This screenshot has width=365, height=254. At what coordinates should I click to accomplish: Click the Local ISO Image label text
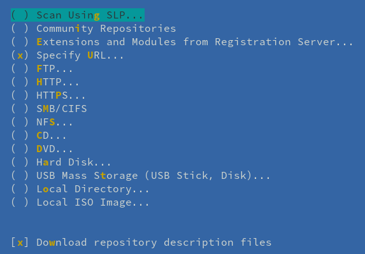[92, 202]
